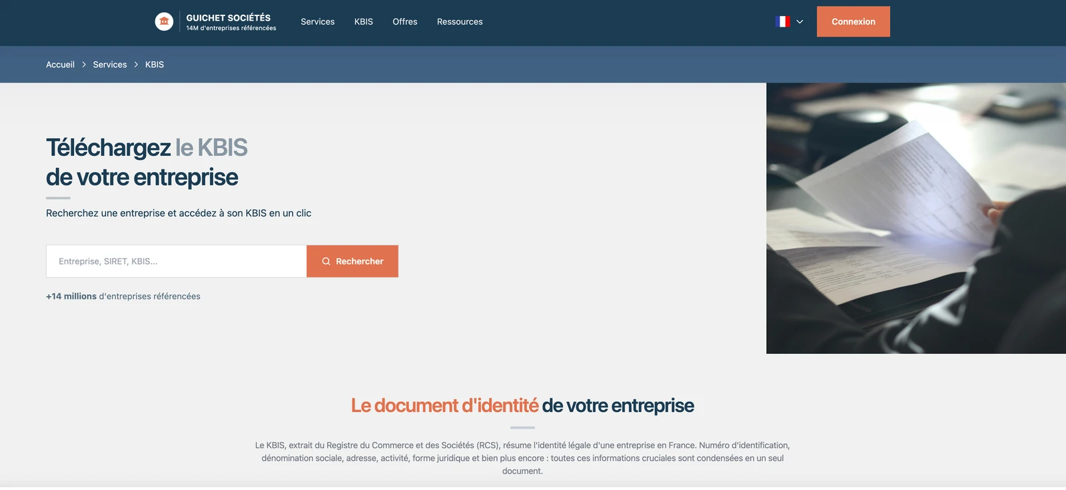The image size is (1066, 490).
Task: Click the 'Téléchargez le KBIS' heading
Action: [147, 147]
